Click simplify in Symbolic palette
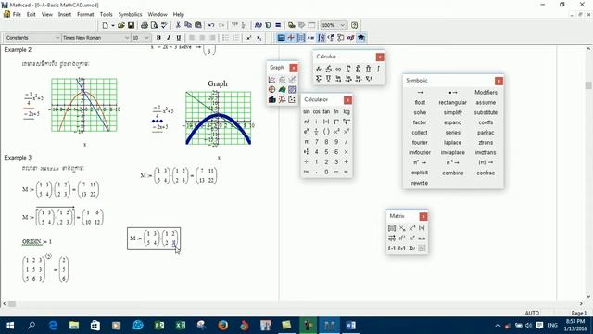 pos(453,113)
